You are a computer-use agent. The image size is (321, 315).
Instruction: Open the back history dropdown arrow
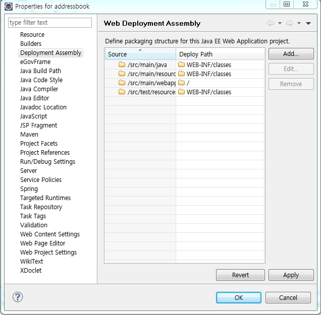coord(280,23)
